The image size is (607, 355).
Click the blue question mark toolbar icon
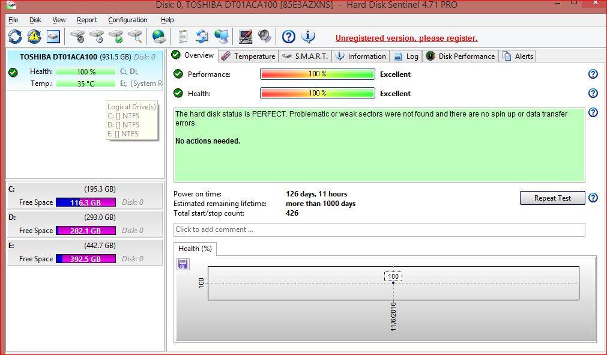(x=288, y=37)
